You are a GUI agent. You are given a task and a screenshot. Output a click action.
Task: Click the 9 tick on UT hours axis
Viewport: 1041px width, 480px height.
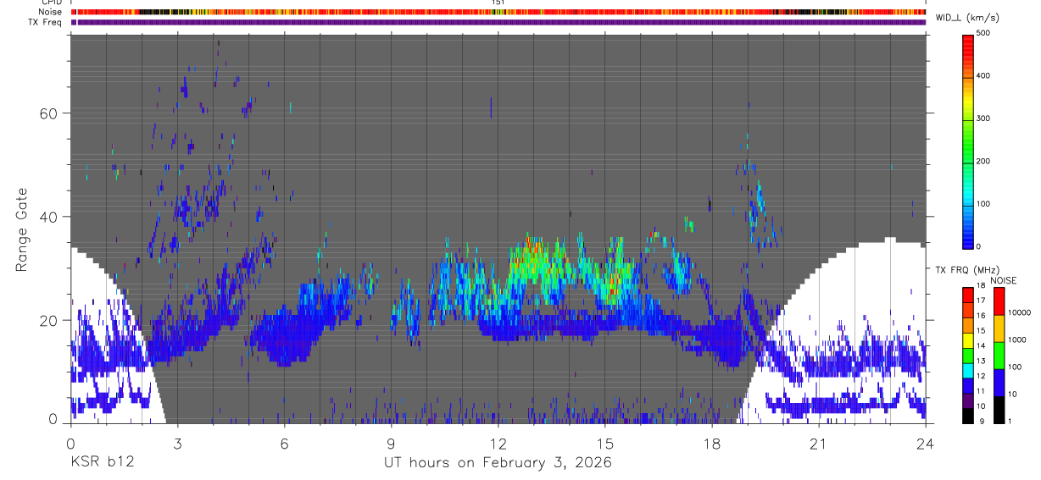[x=391, y=443]
